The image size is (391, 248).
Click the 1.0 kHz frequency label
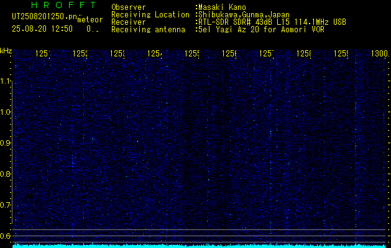pyautogui.click(x=6, y=112)
